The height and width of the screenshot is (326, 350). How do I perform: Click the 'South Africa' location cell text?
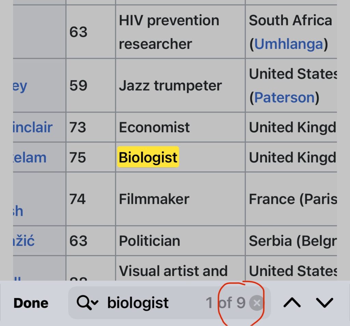pyautogui.click(x=290, y=21)
